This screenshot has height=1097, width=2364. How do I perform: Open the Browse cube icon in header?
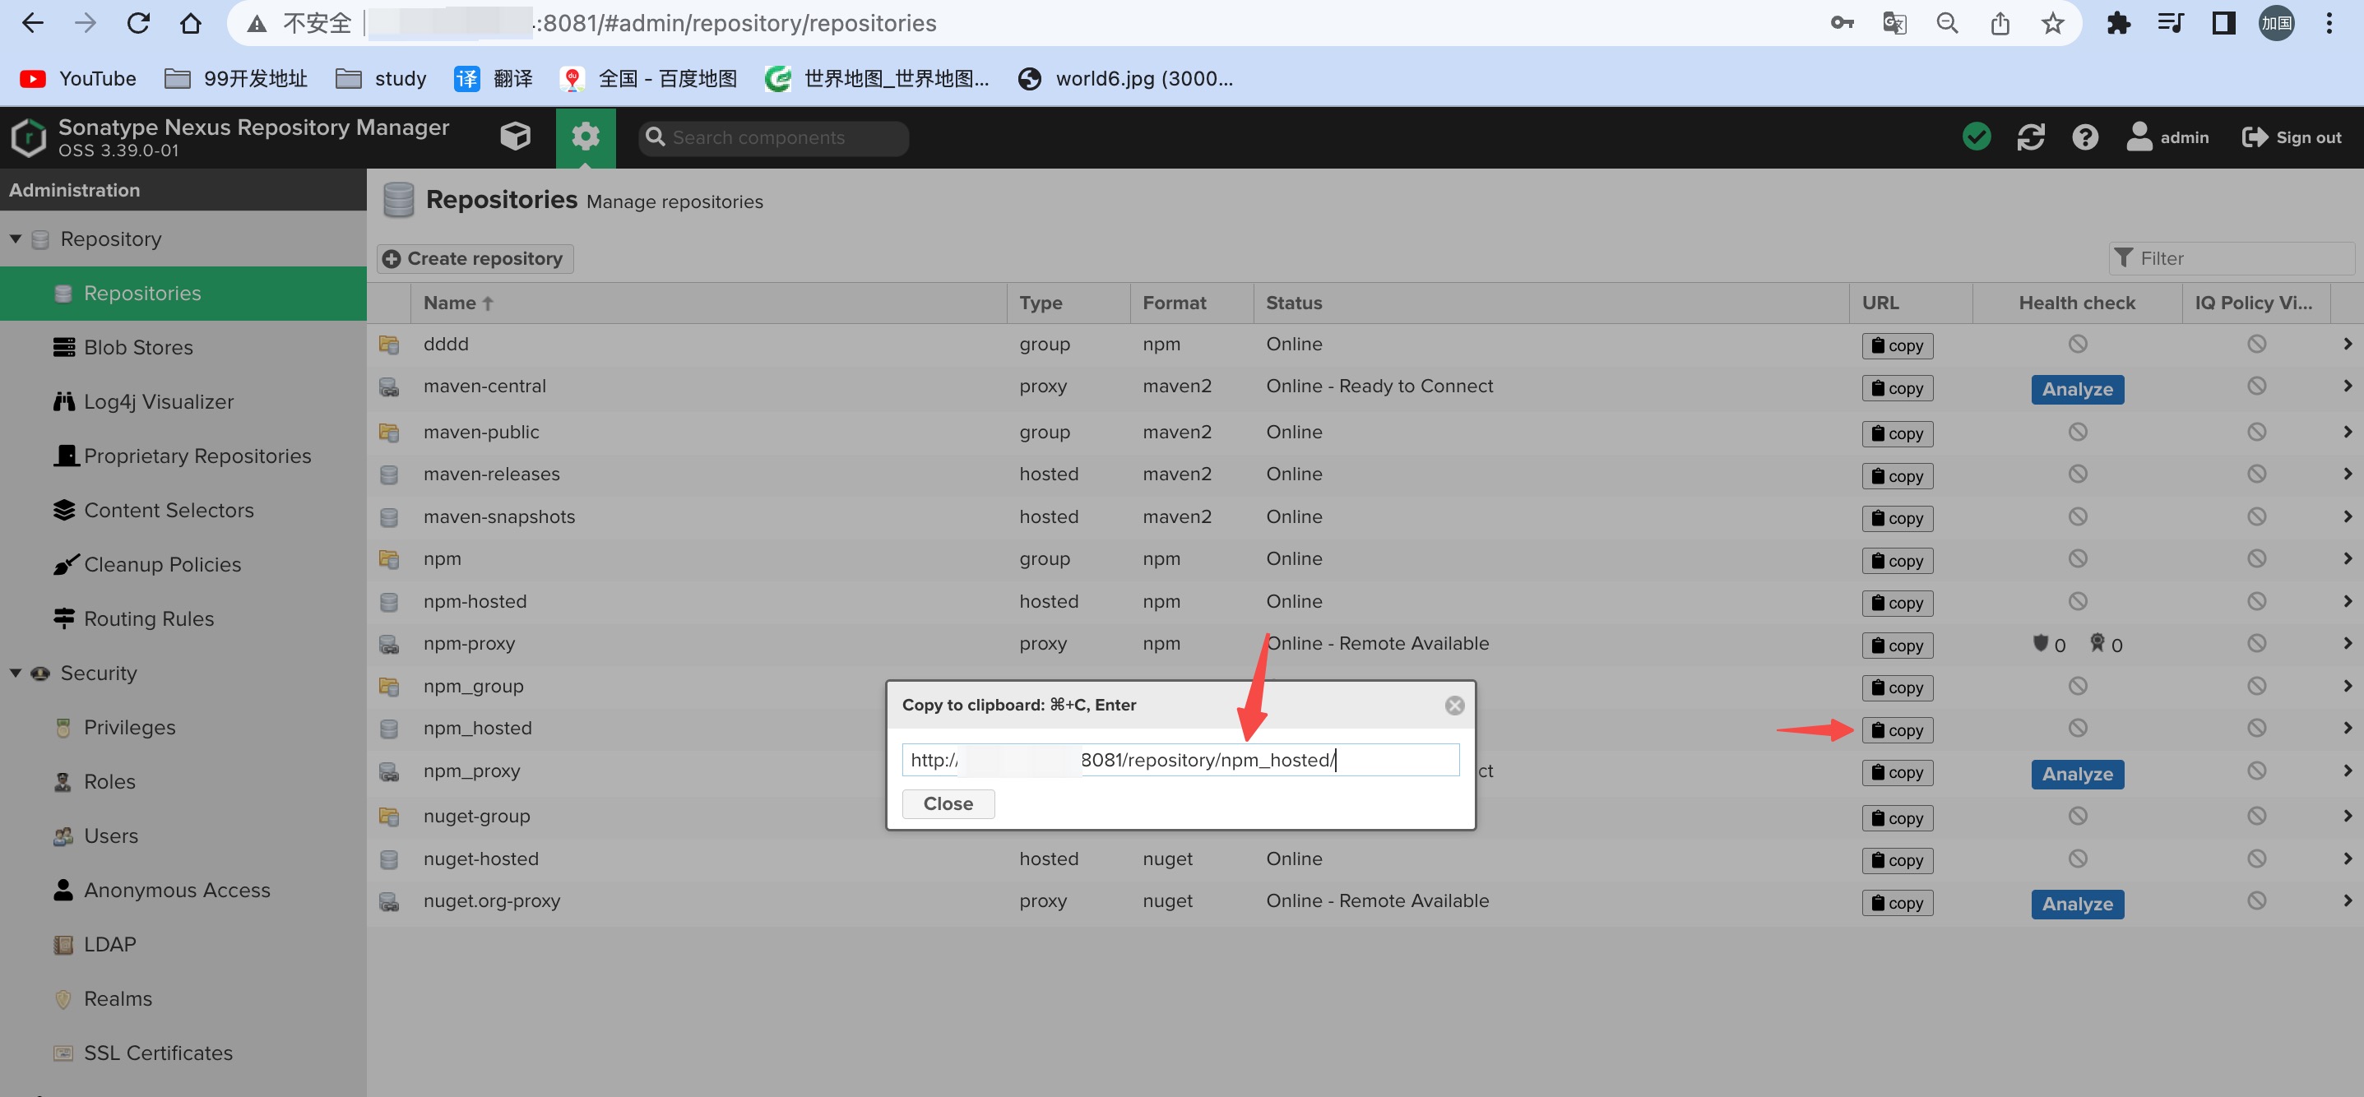click(x=515, y=137)
